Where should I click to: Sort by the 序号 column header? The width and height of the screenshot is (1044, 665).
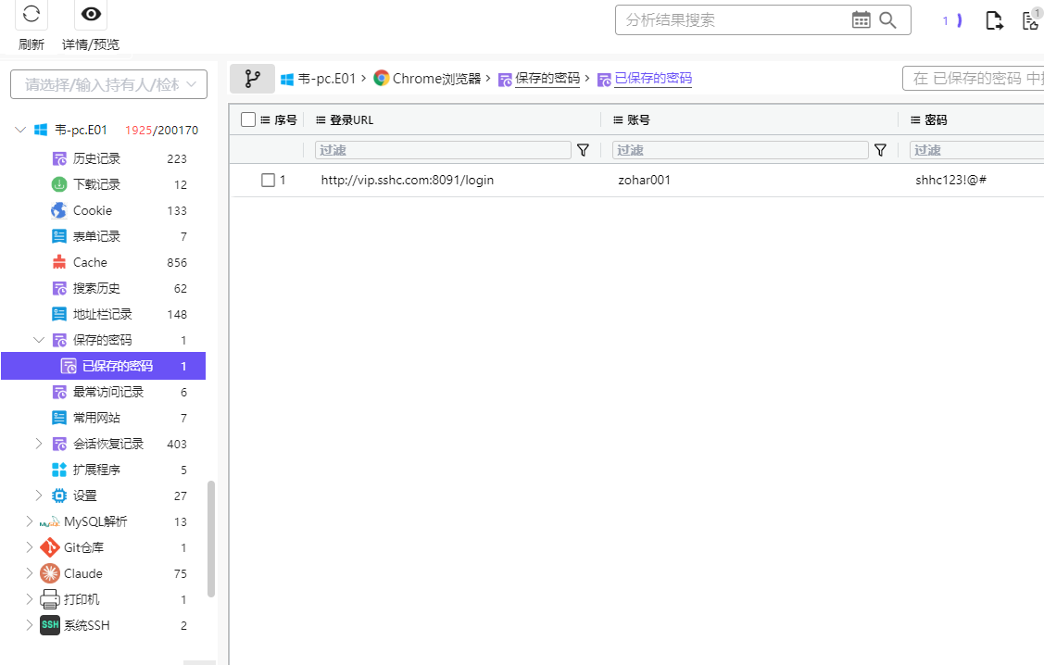(x=285, y=119)
